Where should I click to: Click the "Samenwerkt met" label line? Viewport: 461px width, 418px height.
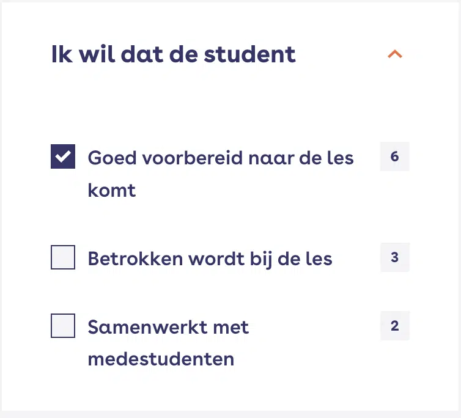point(168,327)
